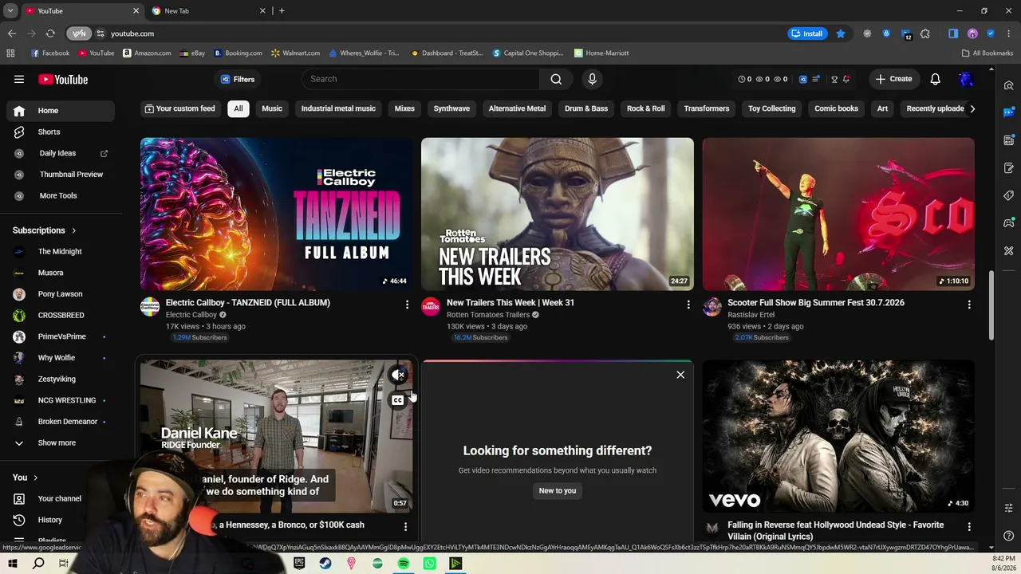Focus the YouTube Search field
This screenshot has width=1021, height=574.
pos(420,79)
